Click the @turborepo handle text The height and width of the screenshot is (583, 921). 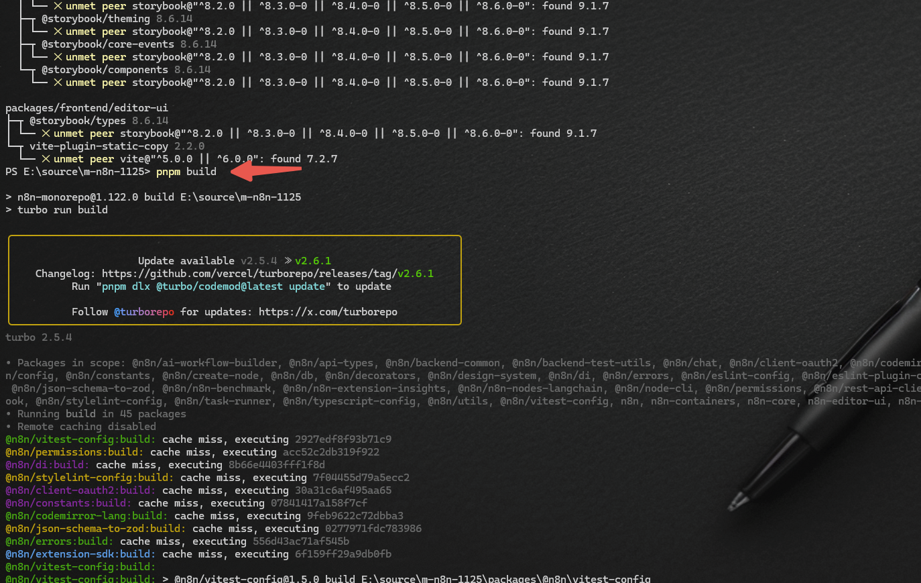(x=144, y=312)
